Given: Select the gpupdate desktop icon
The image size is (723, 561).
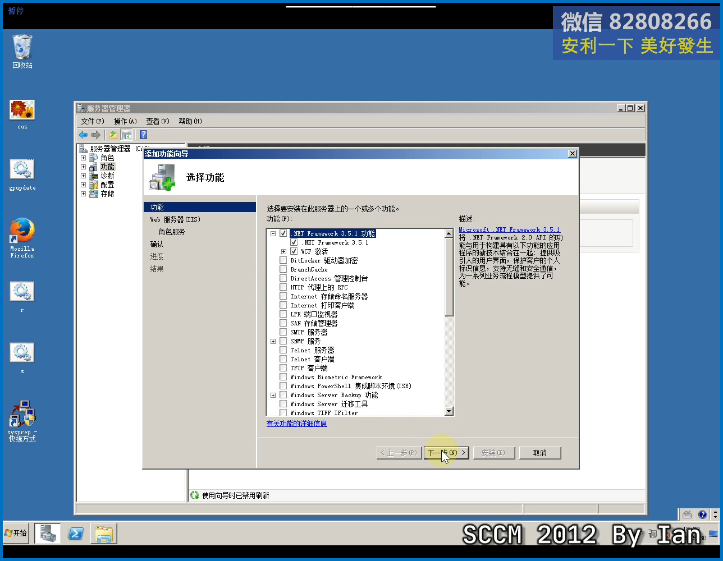Looking at the screenshot, I should 22,175.
